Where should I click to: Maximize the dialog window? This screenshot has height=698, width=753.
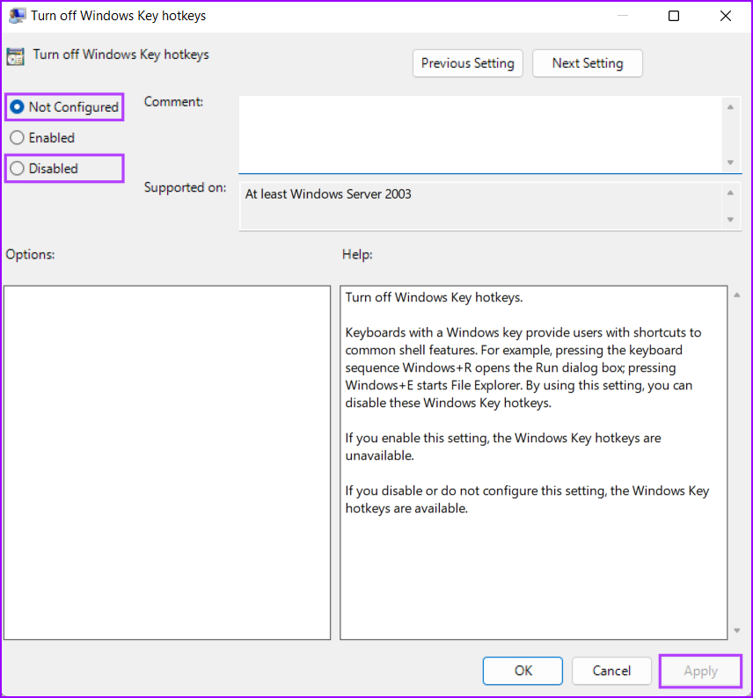[674, 16]
